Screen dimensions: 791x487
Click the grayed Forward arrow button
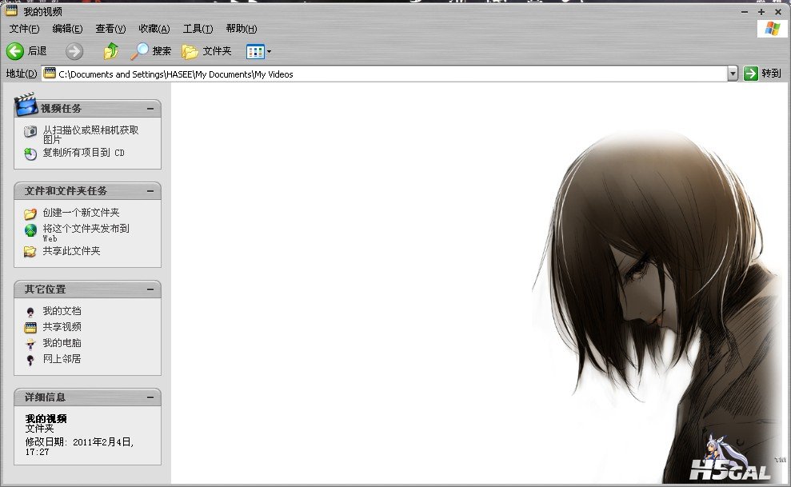pos(74,51)
